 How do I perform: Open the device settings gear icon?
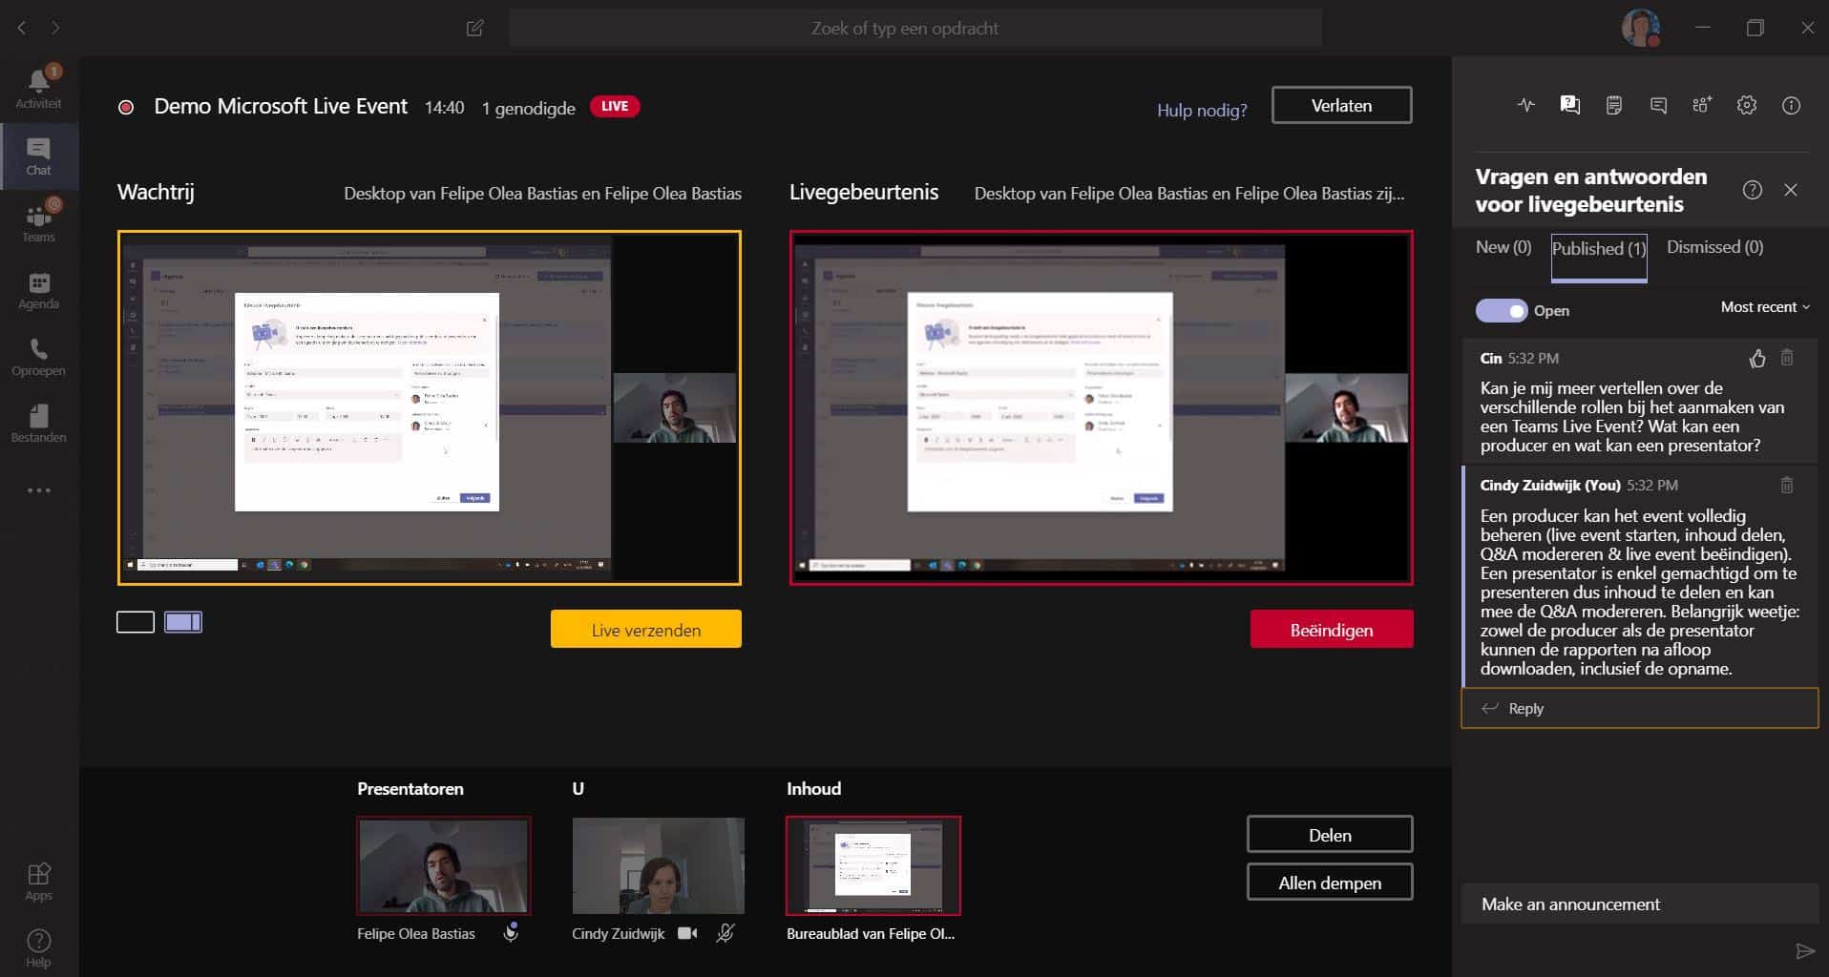pyautogui.click(x=1747, y=105)
